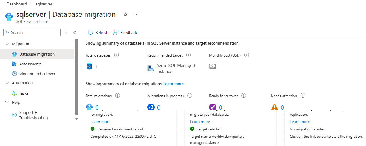Click the info icon beside Needs attention
Viewport: 366px width, 146px height.
[303, 96]
